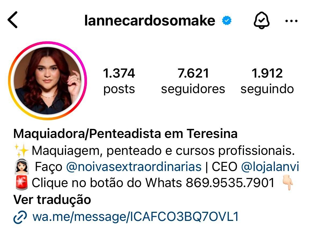The width and height of the screenshot is (314, 237).
Task: Tap the chain link icon
Action: click(x=20, y=217)
